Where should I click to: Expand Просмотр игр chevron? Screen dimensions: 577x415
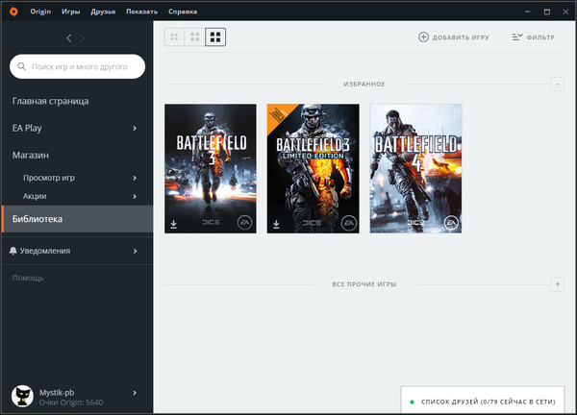[x=135, y=178]
